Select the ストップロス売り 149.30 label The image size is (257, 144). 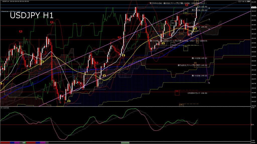(x=192, y=65)
